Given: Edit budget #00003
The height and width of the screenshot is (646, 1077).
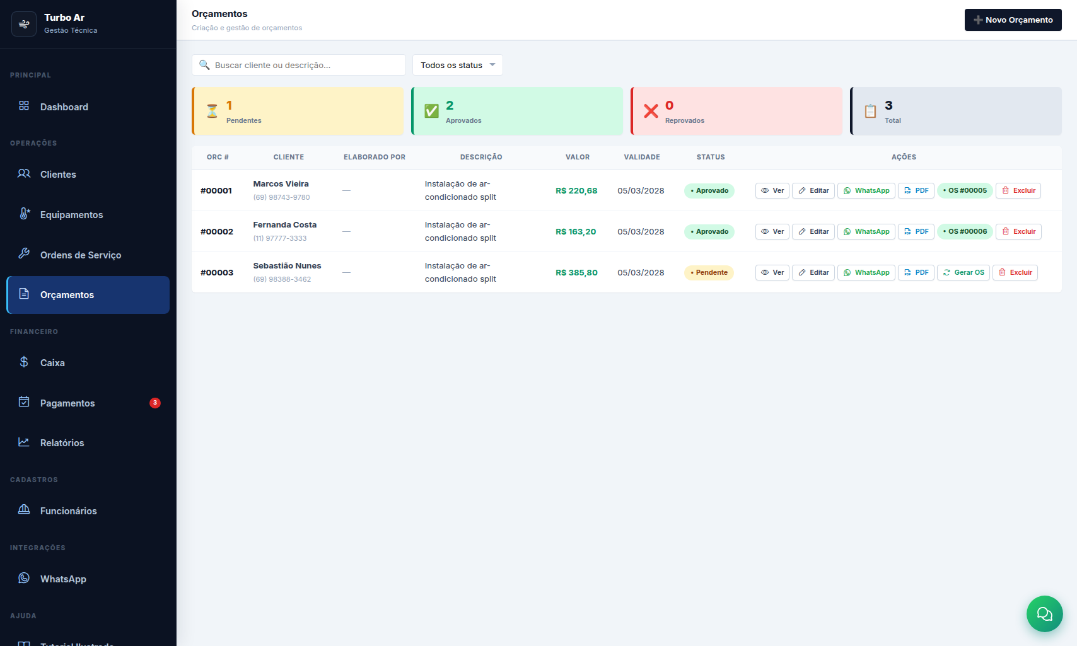Looking at the screenshot, I should point(813,272).
